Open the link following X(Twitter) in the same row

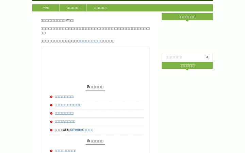(89, 130)
